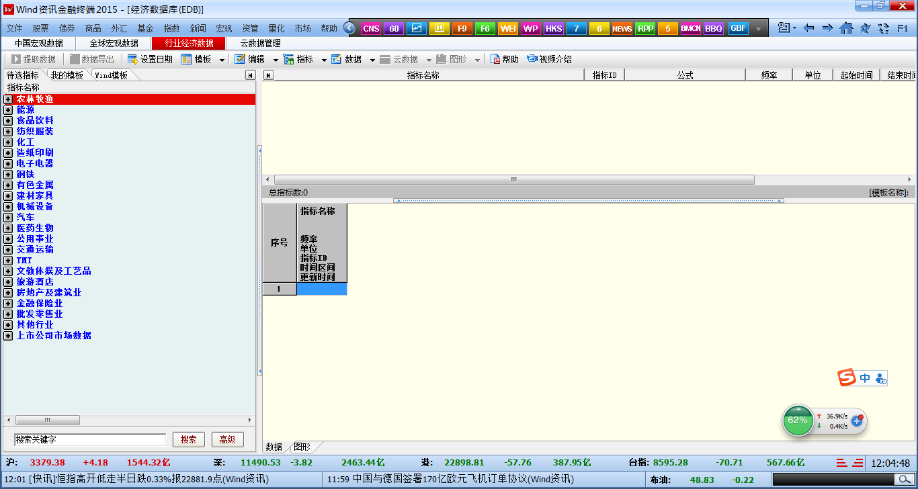
Task: Click the F9 shortcut icon
Action: (462, 28)
